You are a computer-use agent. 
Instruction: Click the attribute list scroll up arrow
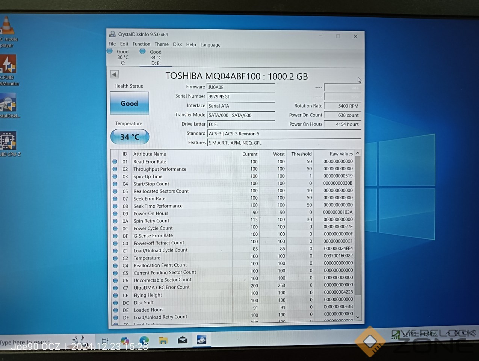(358, 153)
